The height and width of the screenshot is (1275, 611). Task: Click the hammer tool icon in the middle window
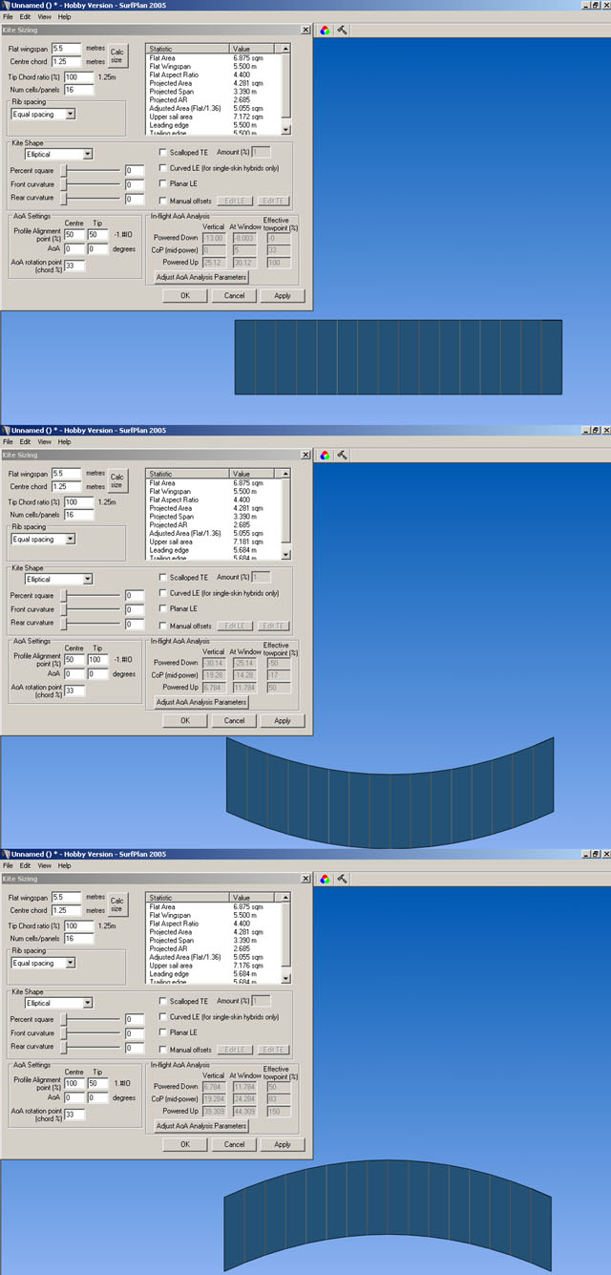[342, 455]
